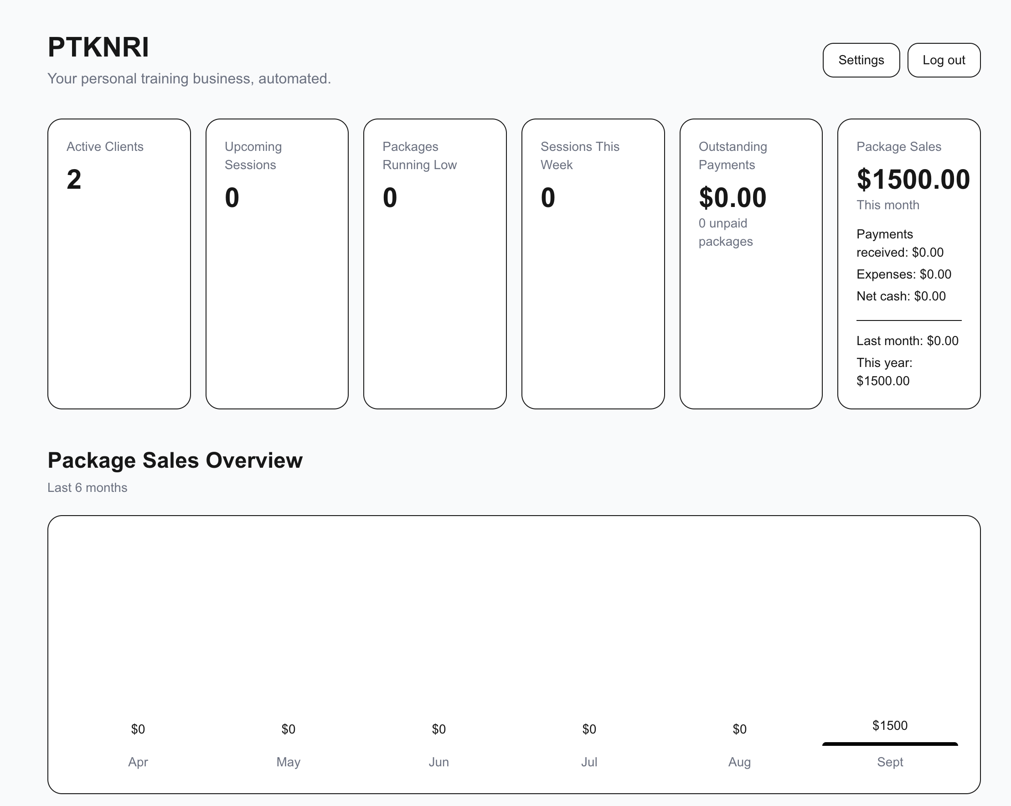Screen dimensions: 1011x806
Task: Click the Sept month label
Action: pyautogui.click(x=890, y=762)
